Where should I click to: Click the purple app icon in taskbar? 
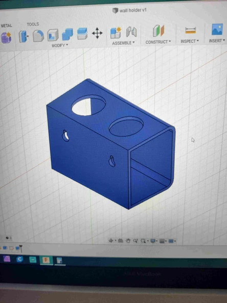7,258
